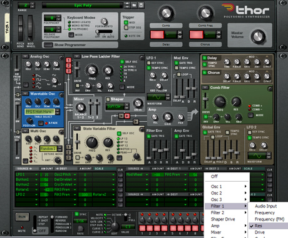
Task: Click the step sequencer RUN button
Action: (x=22, y=217)
